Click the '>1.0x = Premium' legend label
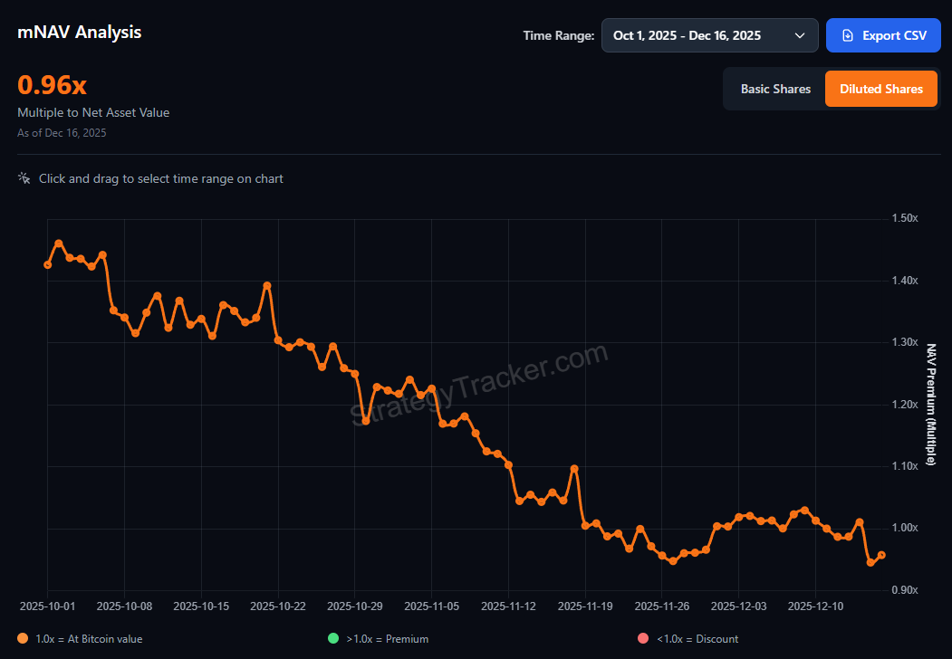Image resolution: width=952 pixels, height=659 pixels. point(387,638)
